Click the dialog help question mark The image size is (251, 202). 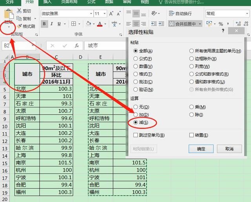pyautogui.click(x=223, y=30)
